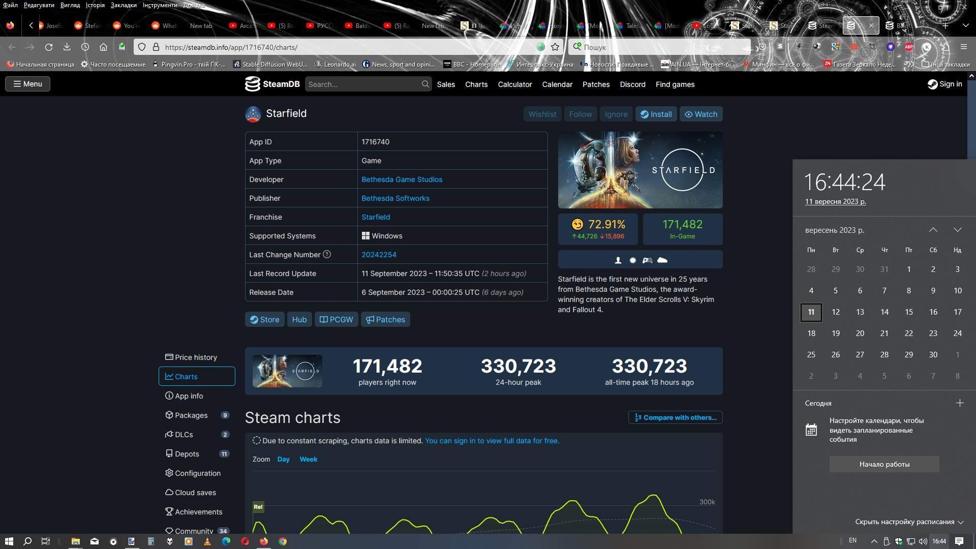Screen dimensions: 976x549
Task: Toggle Wishlist for Starfield
Action: click(x=542, y=114)
